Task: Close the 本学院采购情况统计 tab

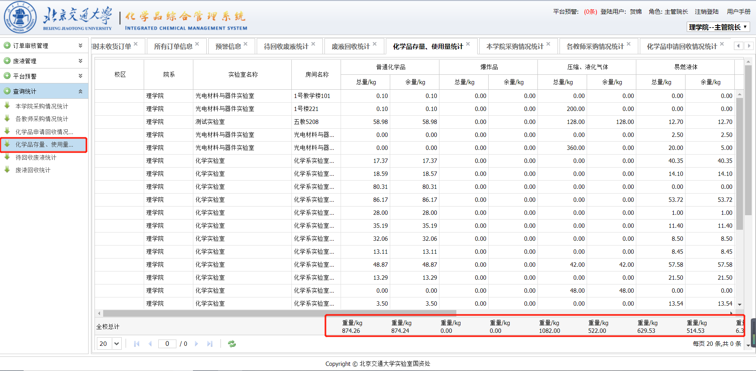Action: point(548,44)
